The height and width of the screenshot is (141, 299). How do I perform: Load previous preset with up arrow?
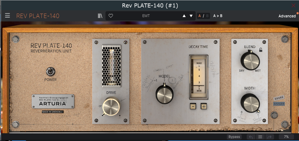coord(184,16)
